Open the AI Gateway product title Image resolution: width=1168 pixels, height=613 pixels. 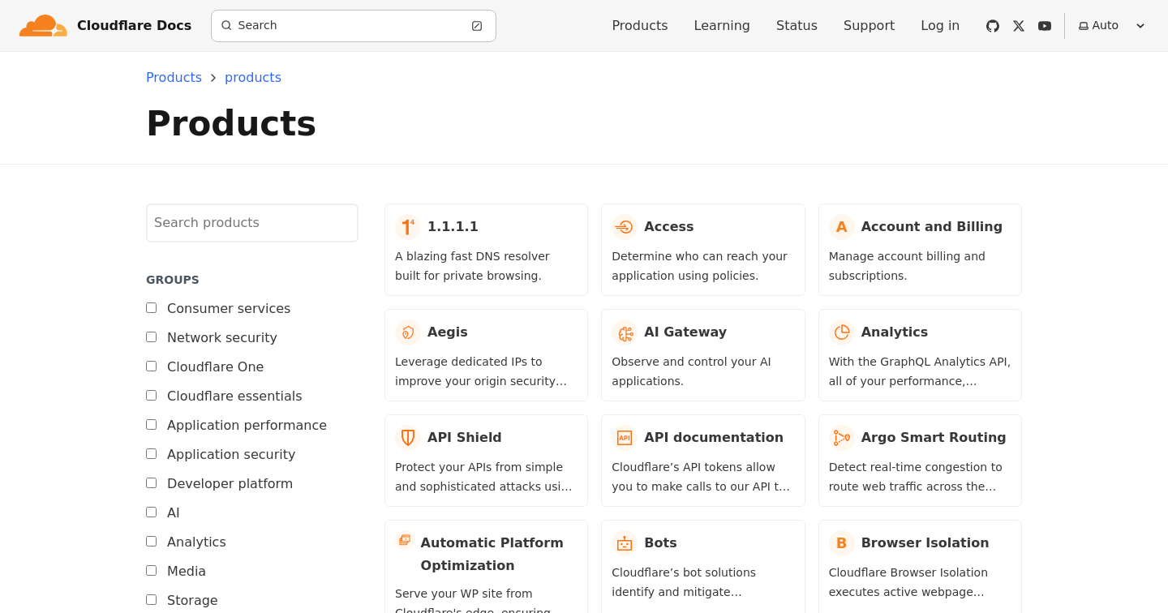click(685, 332)
